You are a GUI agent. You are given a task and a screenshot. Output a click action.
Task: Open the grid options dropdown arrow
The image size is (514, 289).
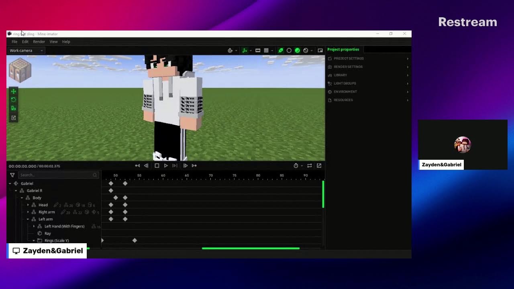[x=272, y=51]
